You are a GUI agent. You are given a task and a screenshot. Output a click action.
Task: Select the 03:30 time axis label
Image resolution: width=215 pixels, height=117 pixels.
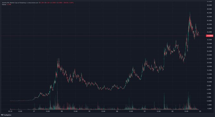coord(10,111)
